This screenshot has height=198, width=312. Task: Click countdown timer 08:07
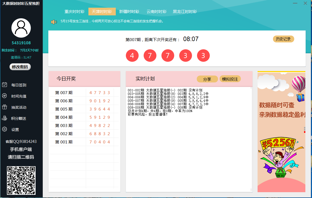(x=191, y=39)
